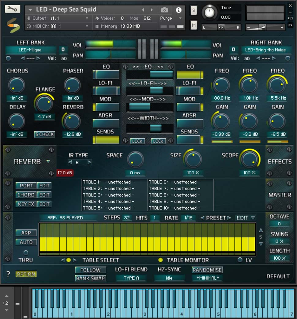Expand the REVERB effect dropdown
The height and width of the screenshot is (319, 297).
click(48, 161)
